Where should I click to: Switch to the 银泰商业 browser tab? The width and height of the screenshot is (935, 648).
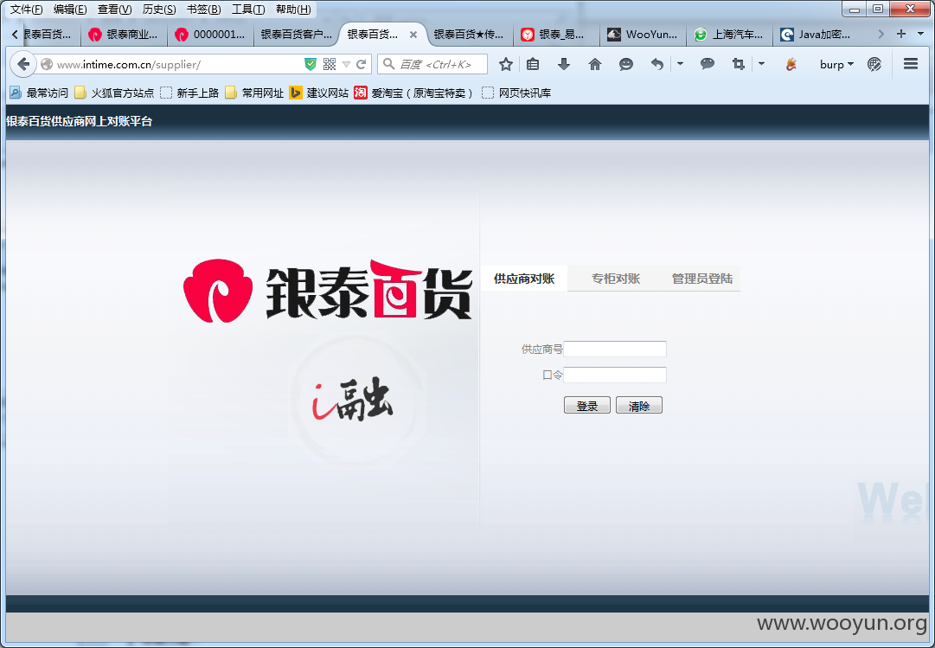click(x=124, y=35)
